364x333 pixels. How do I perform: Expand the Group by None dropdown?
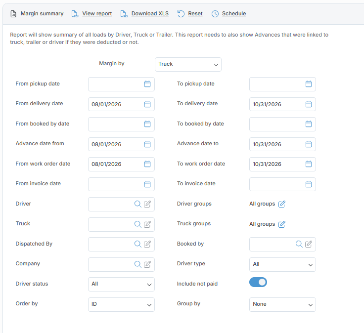(x=282, y=304)
